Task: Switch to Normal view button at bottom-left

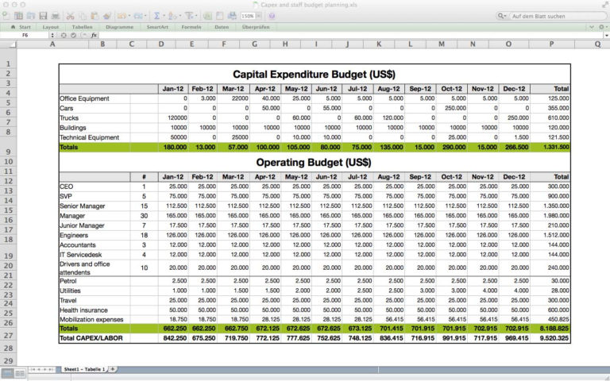Action: coord(7,371)
